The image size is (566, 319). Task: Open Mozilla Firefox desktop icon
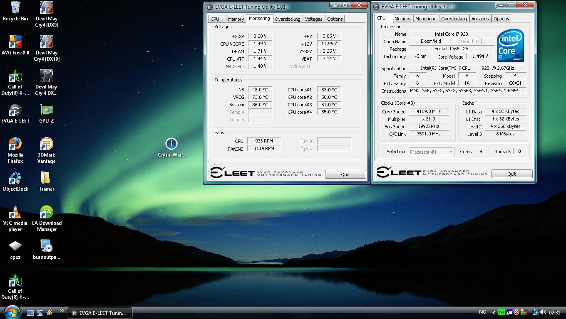point(15,150)
